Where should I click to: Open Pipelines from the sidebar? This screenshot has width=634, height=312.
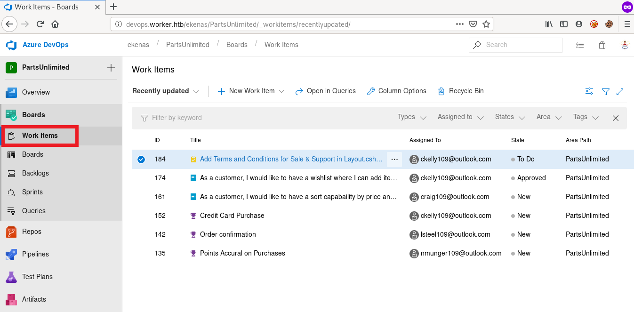pyautogui.click(x=35, y=254)
